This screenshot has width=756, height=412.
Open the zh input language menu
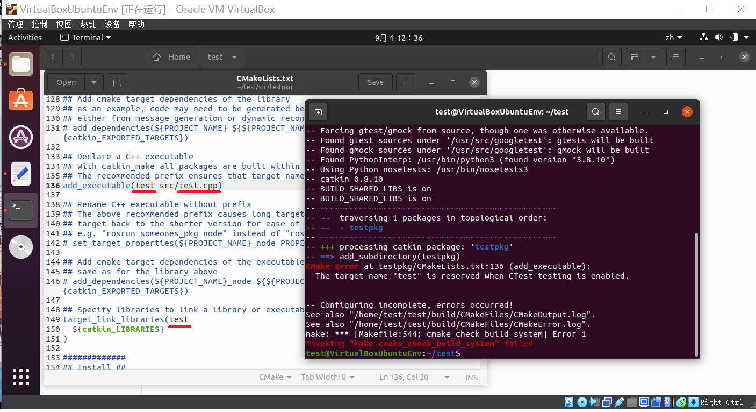coord(673,38)
